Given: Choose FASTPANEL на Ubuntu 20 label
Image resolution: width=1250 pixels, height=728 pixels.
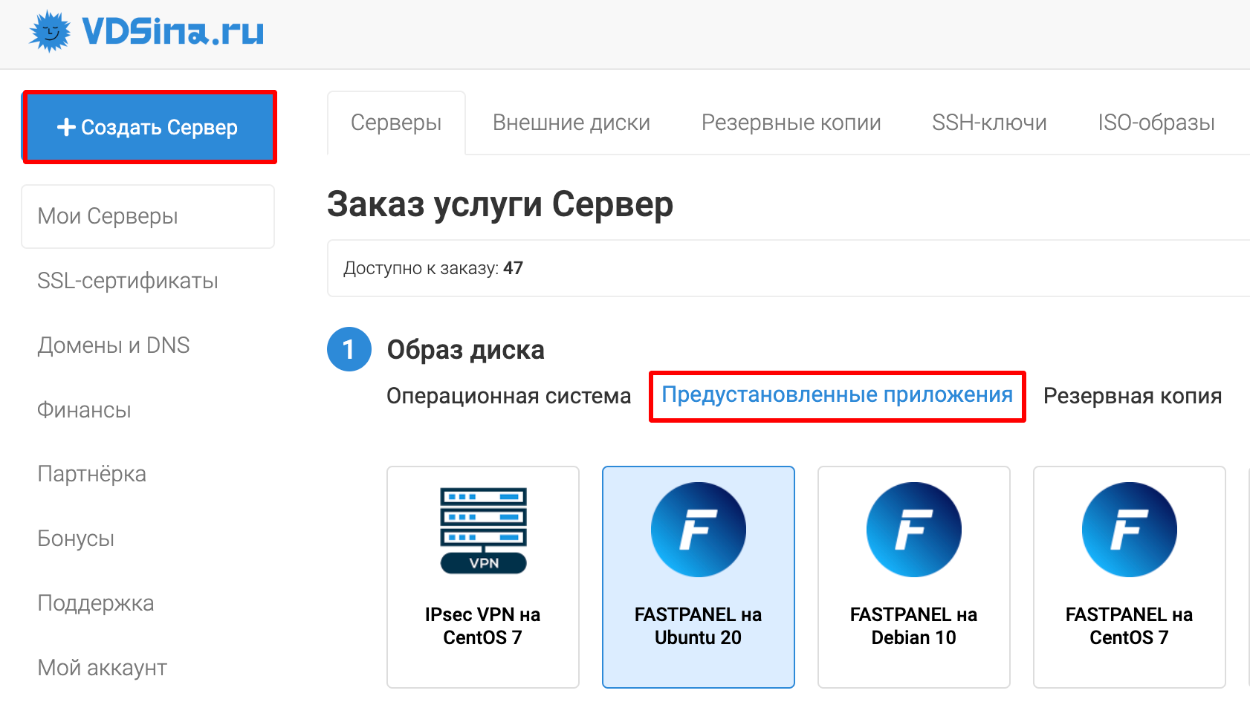Looking at the screenshot, I should click(x=699, y=626).
